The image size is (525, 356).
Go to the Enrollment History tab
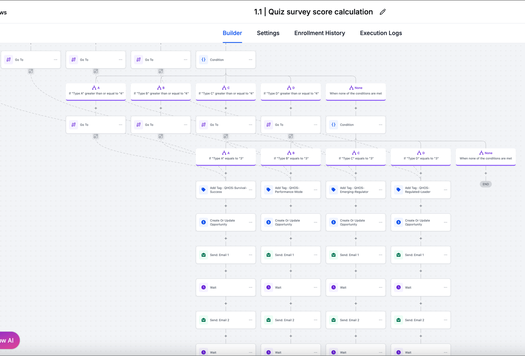pos(320,33)
